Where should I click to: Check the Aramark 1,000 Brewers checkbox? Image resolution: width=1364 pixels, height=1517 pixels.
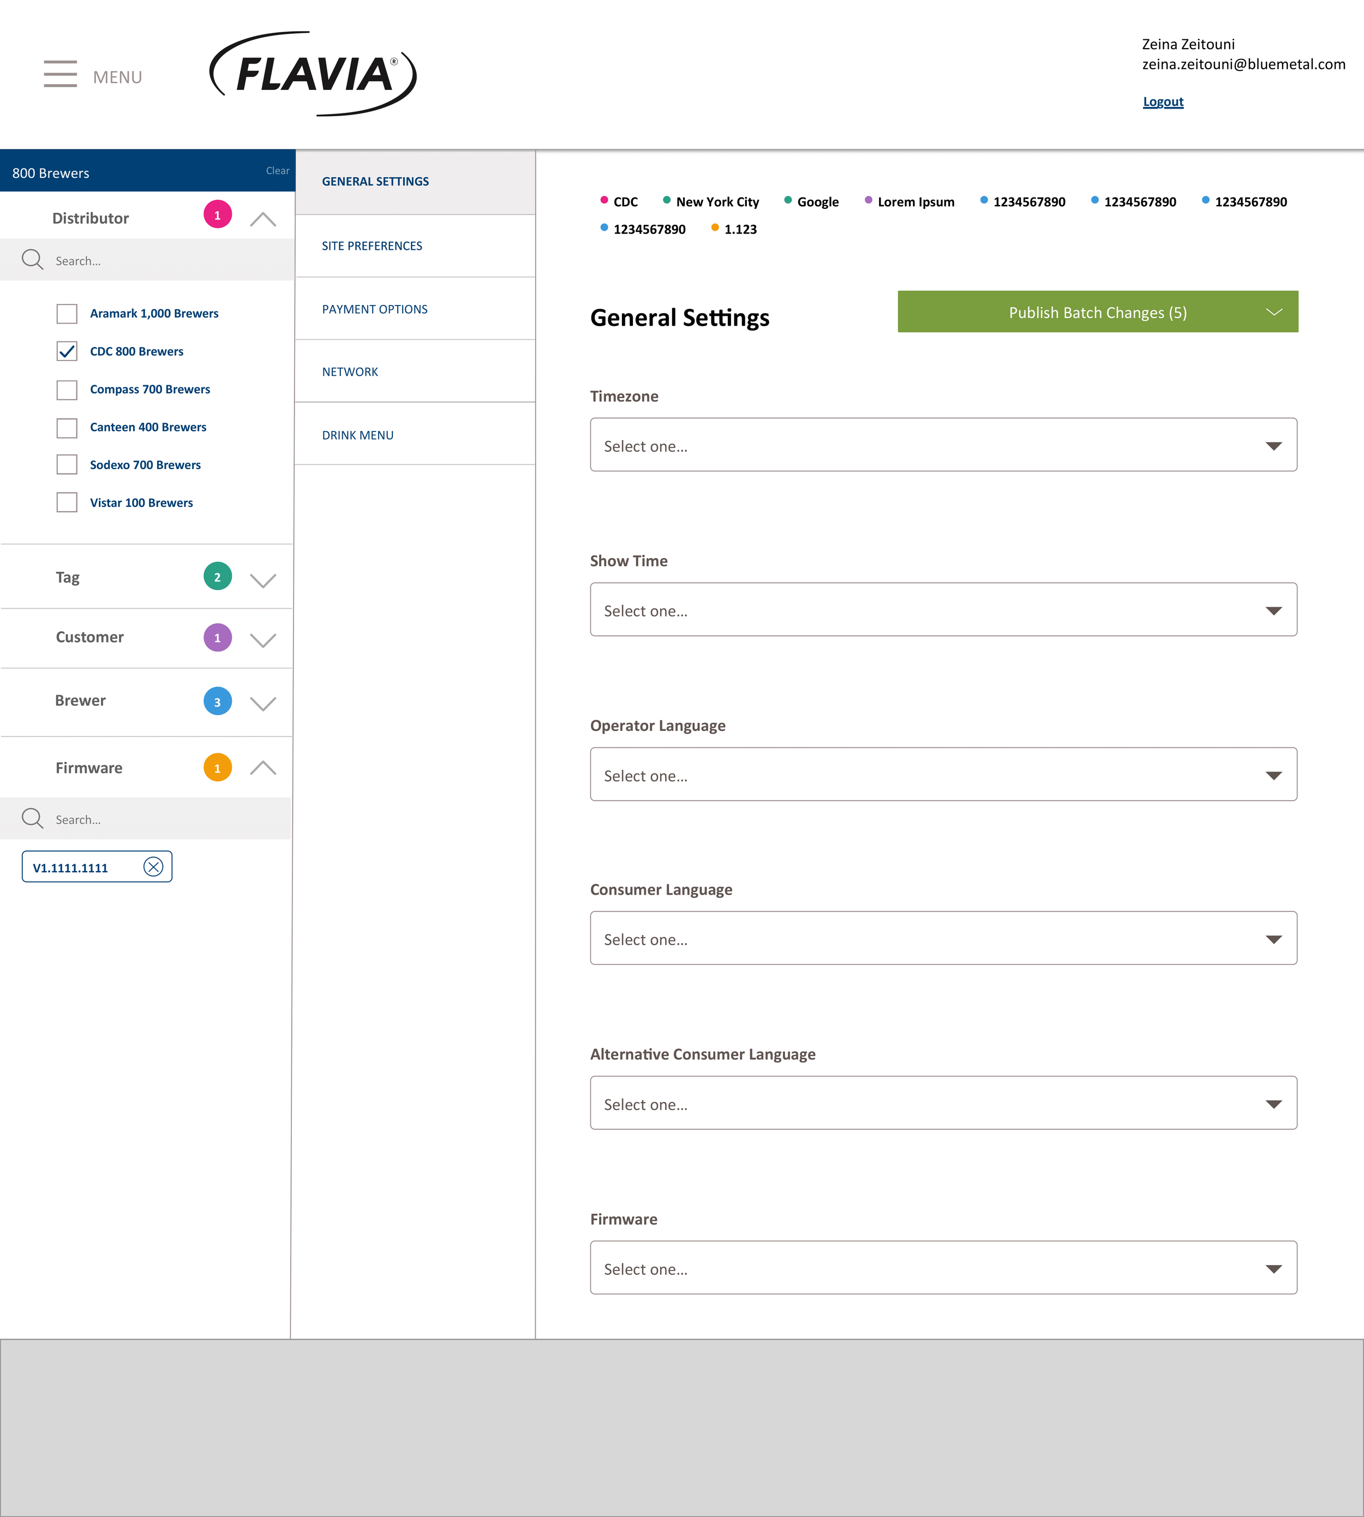[67, 313]
